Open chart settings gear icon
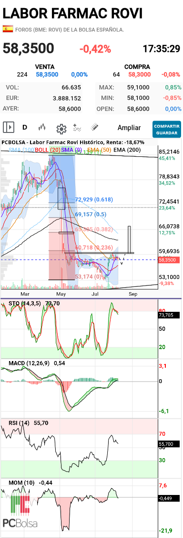The width and height of the screenshot is (183, 538). click(61, 129)
